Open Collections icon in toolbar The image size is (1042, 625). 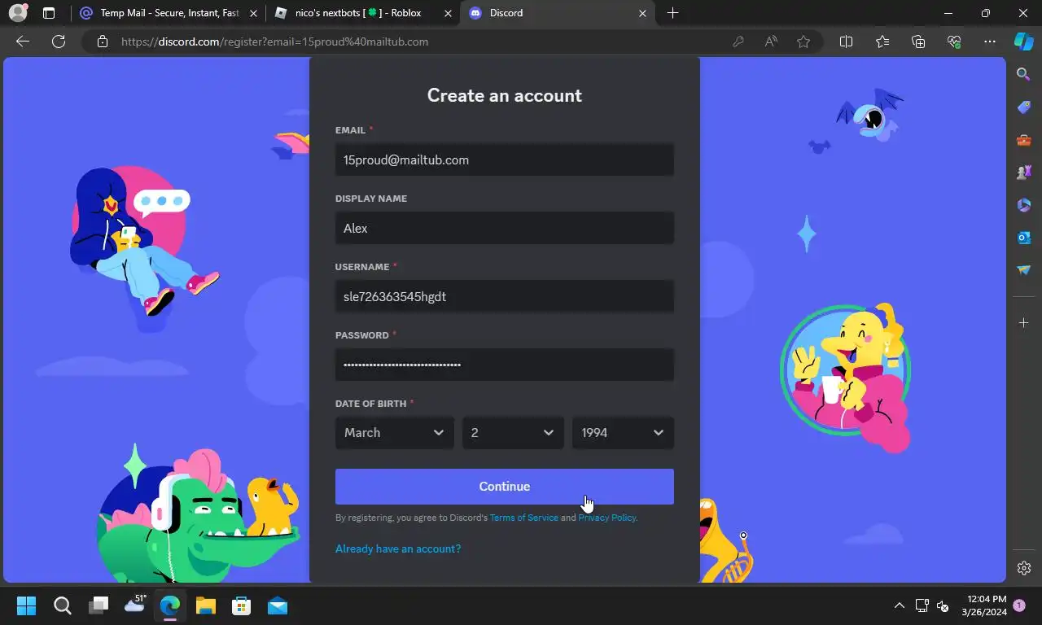[x=918, y=42]
